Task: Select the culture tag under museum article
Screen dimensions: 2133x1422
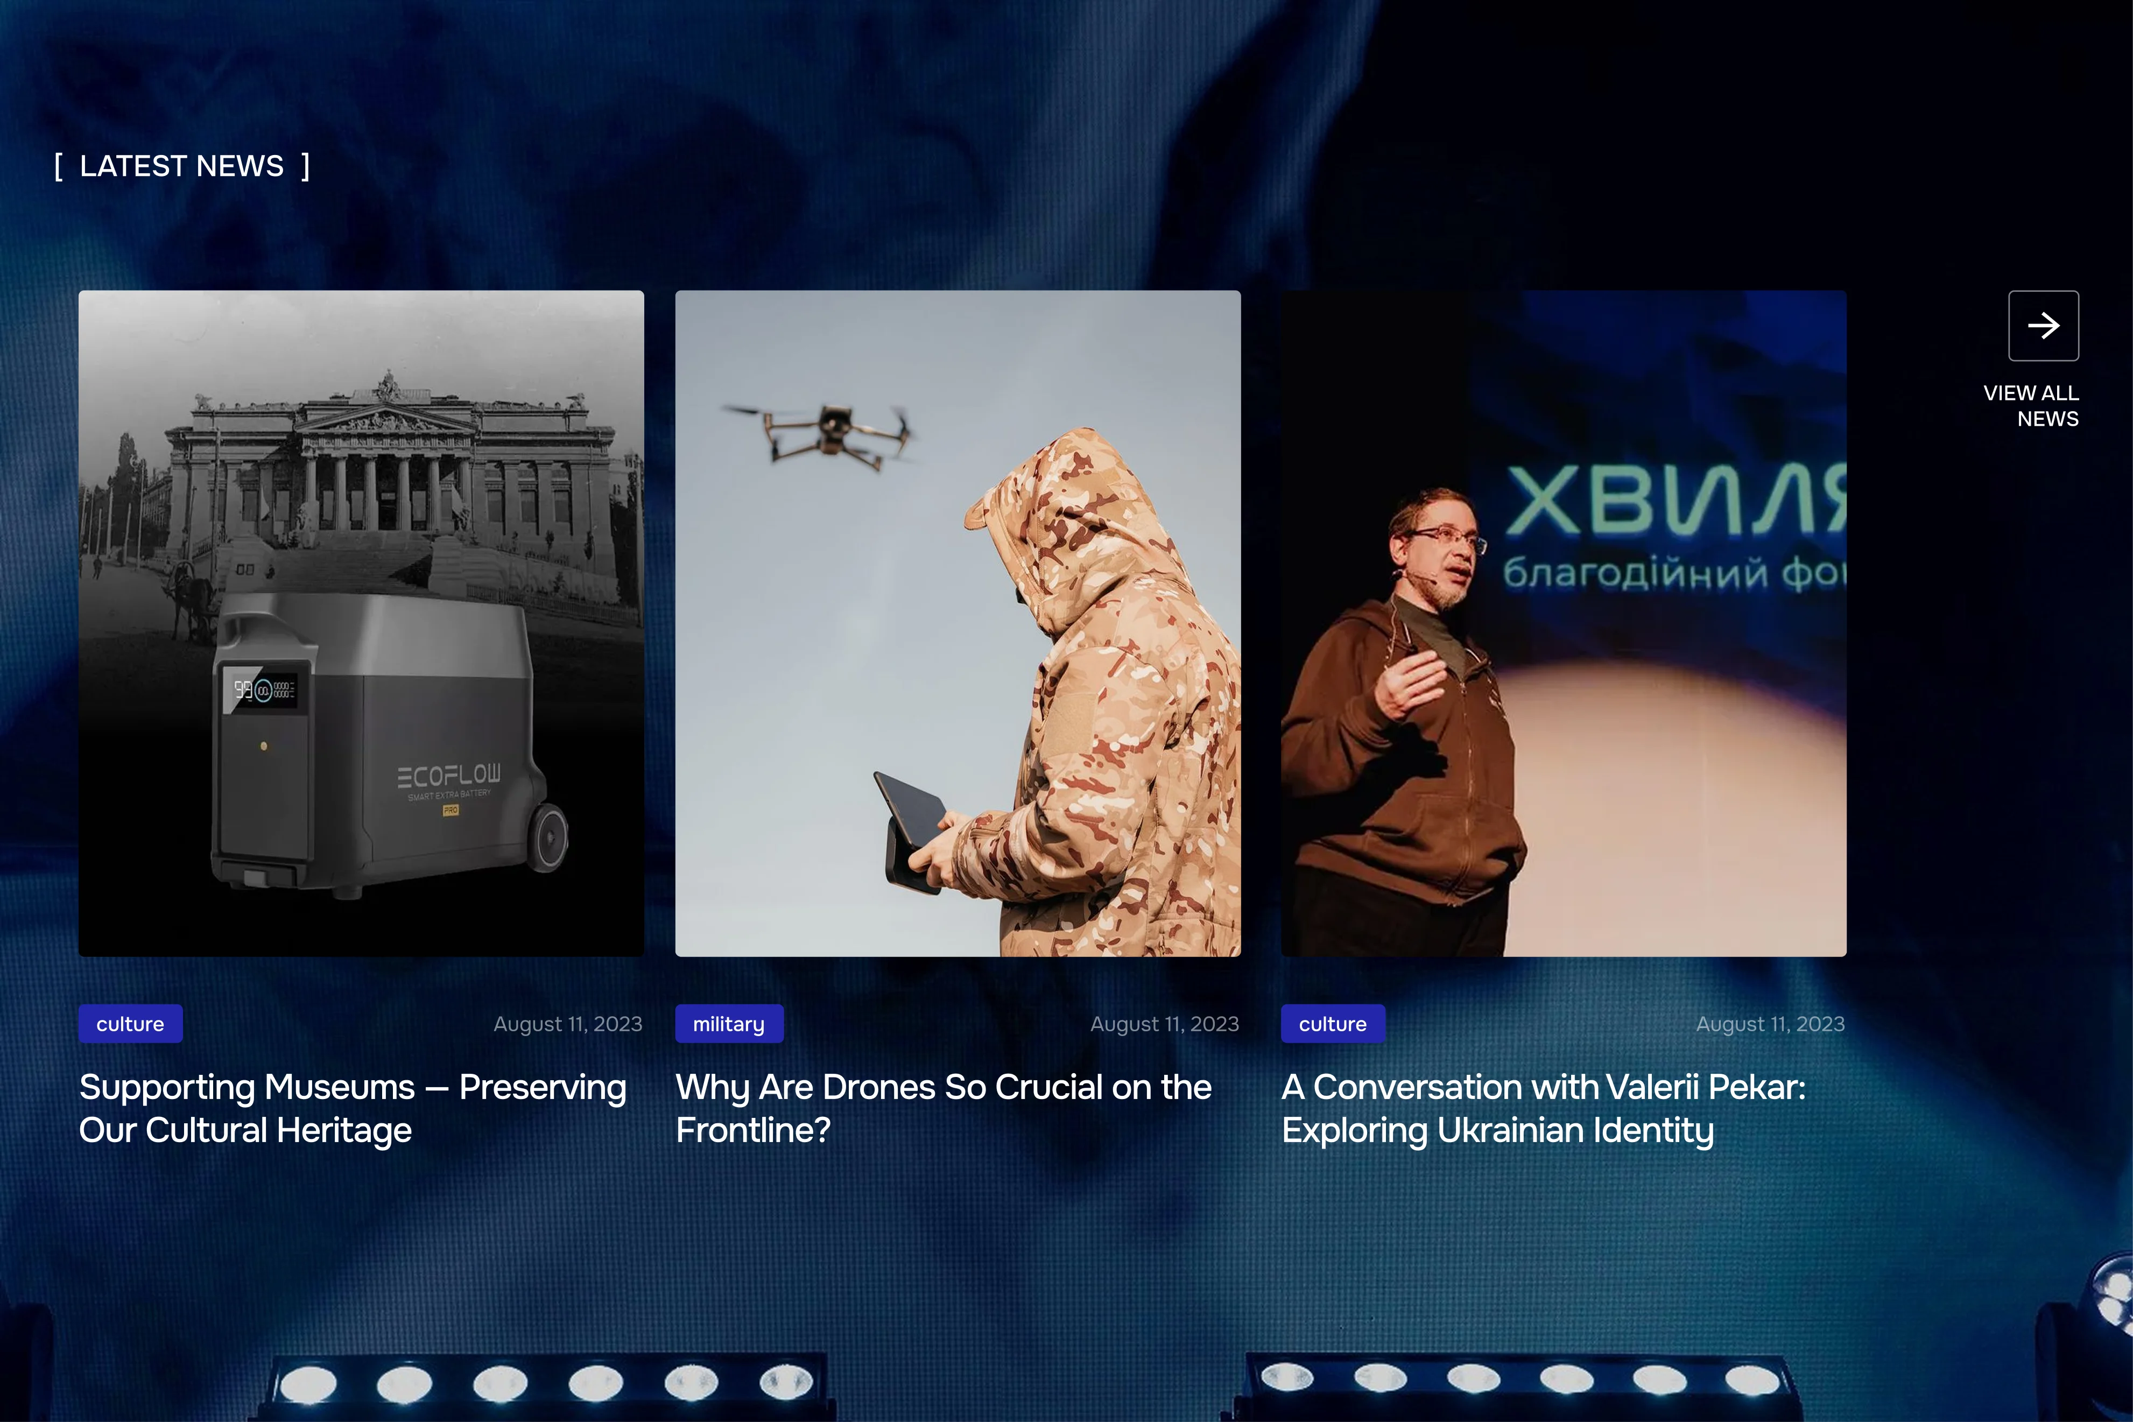Action: click(x=131, y=1024)
